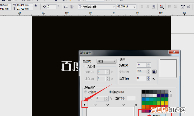Pick the yellow palette swatch
The height and width of the screenshot is (116, 194).
162,103
